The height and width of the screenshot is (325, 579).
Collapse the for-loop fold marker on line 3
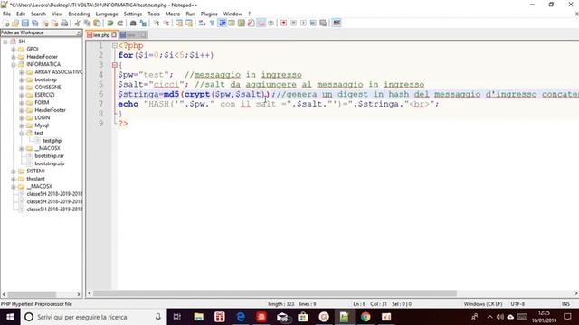point(115,65)
